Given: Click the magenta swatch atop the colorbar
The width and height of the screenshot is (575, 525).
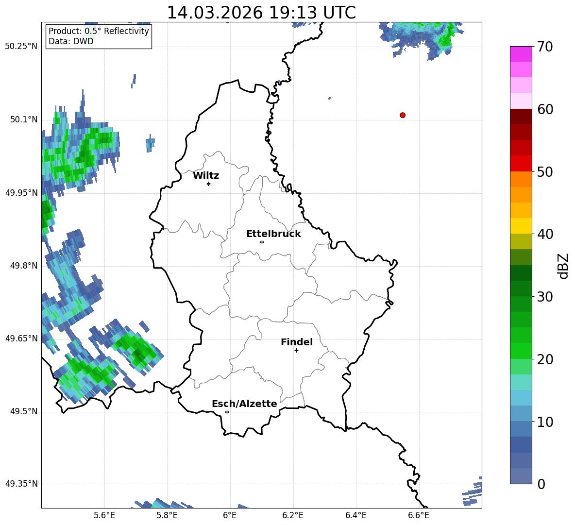Looking at the screenshot, I should (x=521, y=54).
